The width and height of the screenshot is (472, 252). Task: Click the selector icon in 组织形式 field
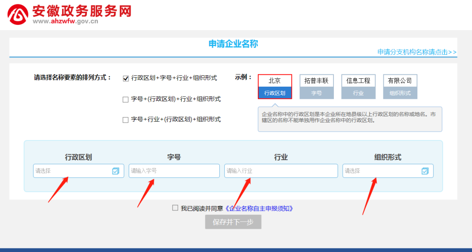(x=425, y=171)
